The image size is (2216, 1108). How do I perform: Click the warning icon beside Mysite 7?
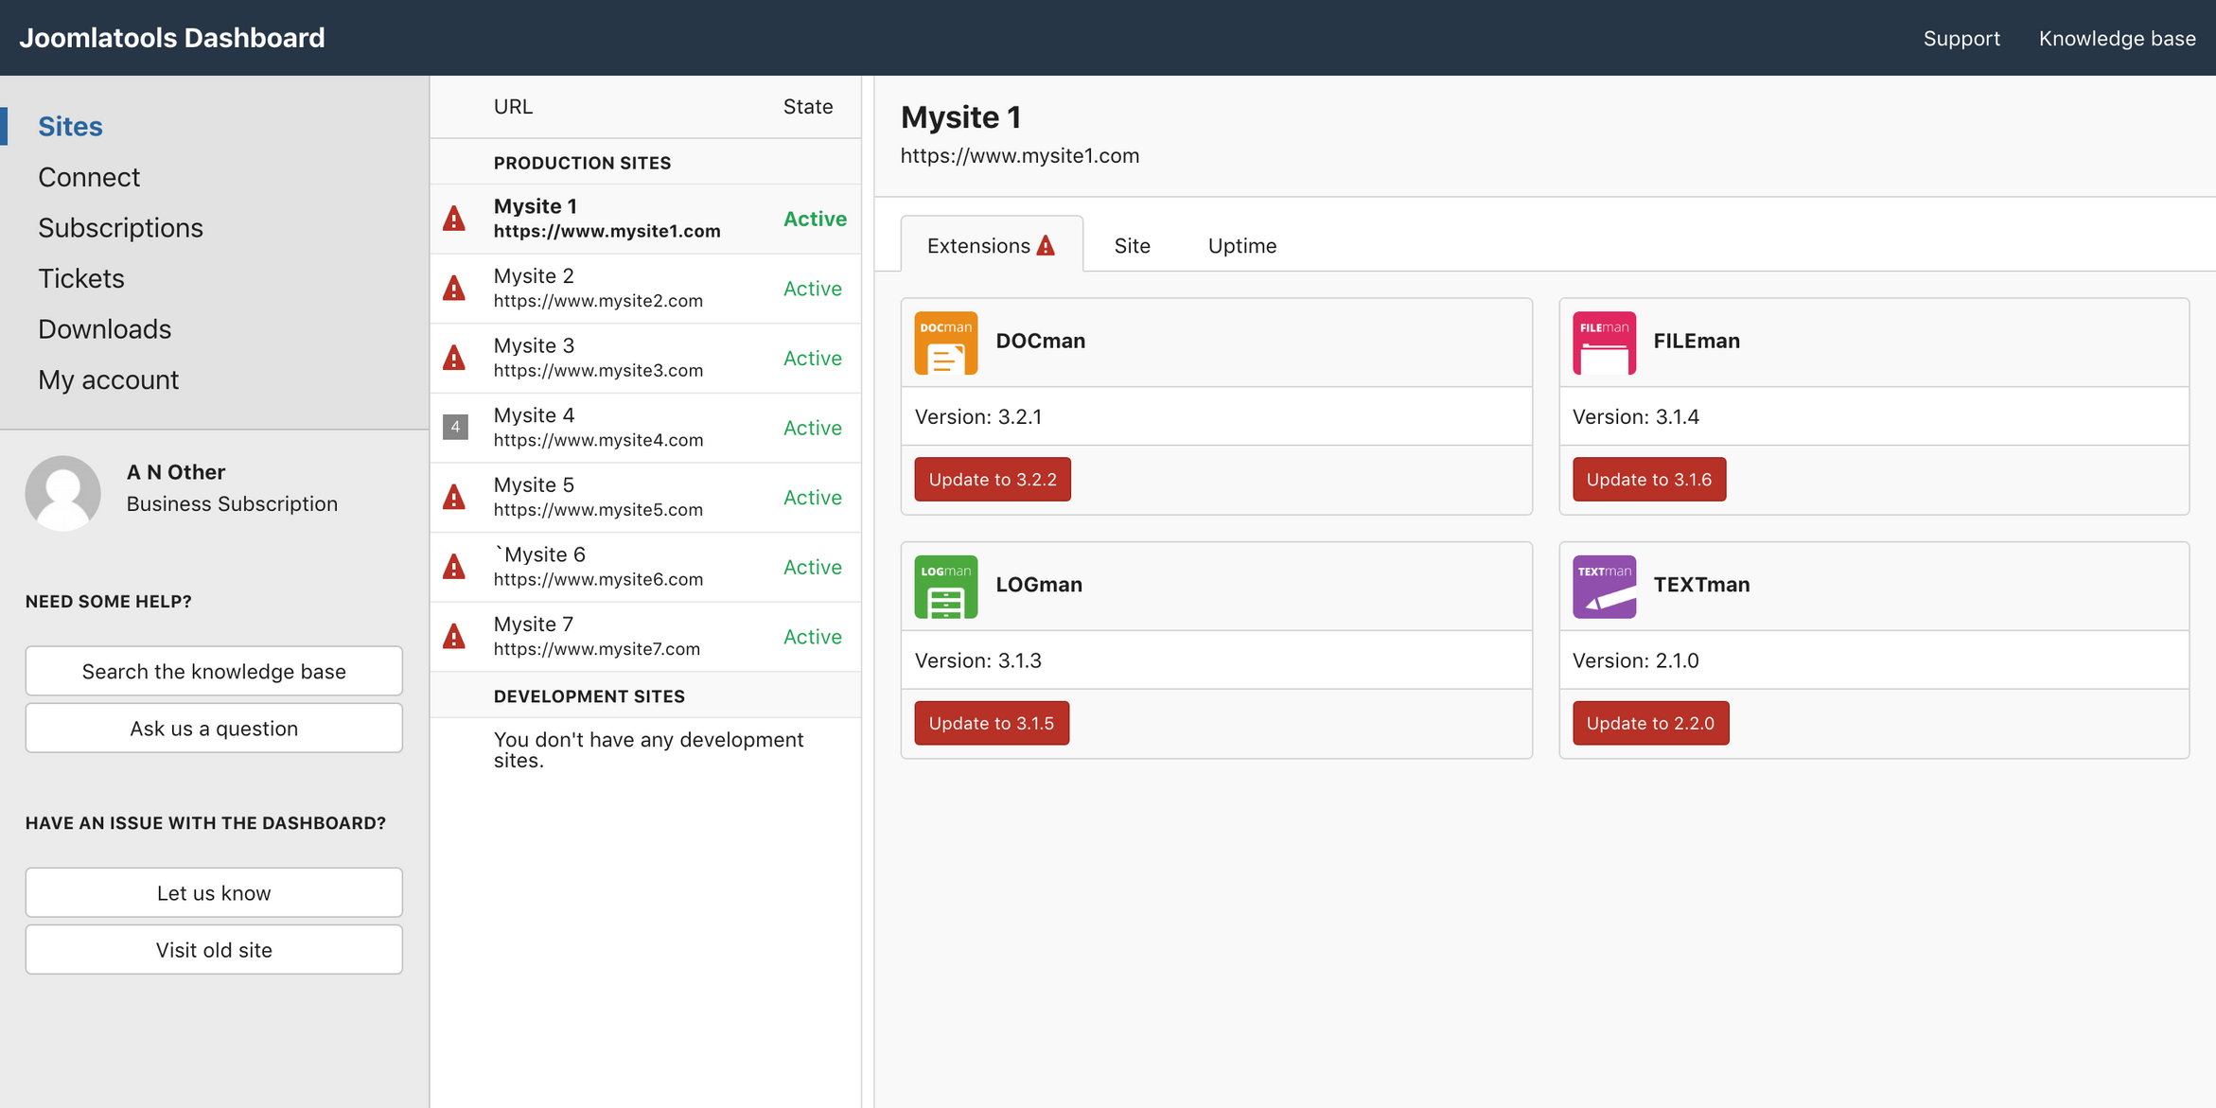(x=454, y=636)
